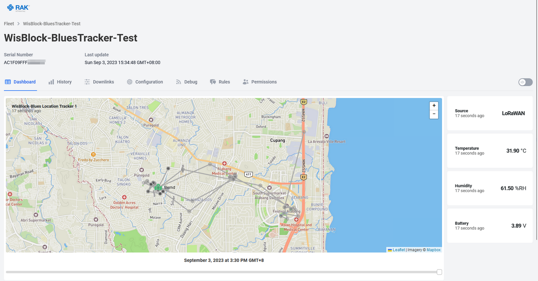The width and height of the screenshot is (538, 281).
Task: Click the Cupang label on the map
Action: point(278,140)
